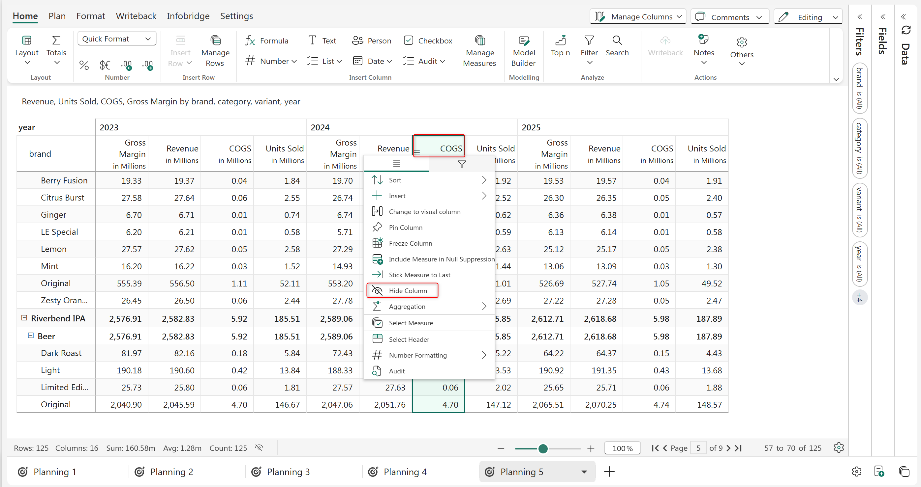Image resolution: width=921 pixels, height=487 pixels.
Task: Insert a Checkbox column
Action: (428, 41)
